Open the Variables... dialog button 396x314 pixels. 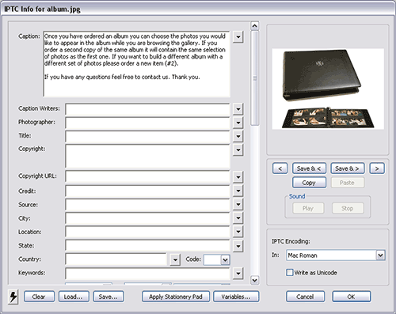coord(236,297)
